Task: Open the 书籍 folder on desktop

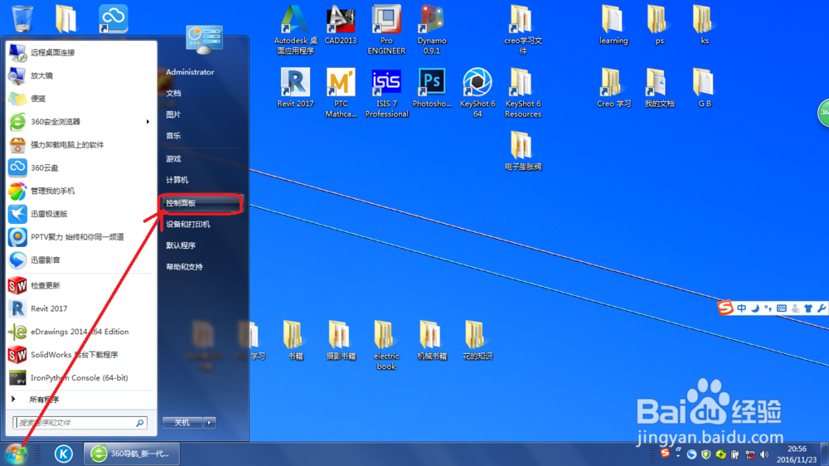Action: point(295,341)
